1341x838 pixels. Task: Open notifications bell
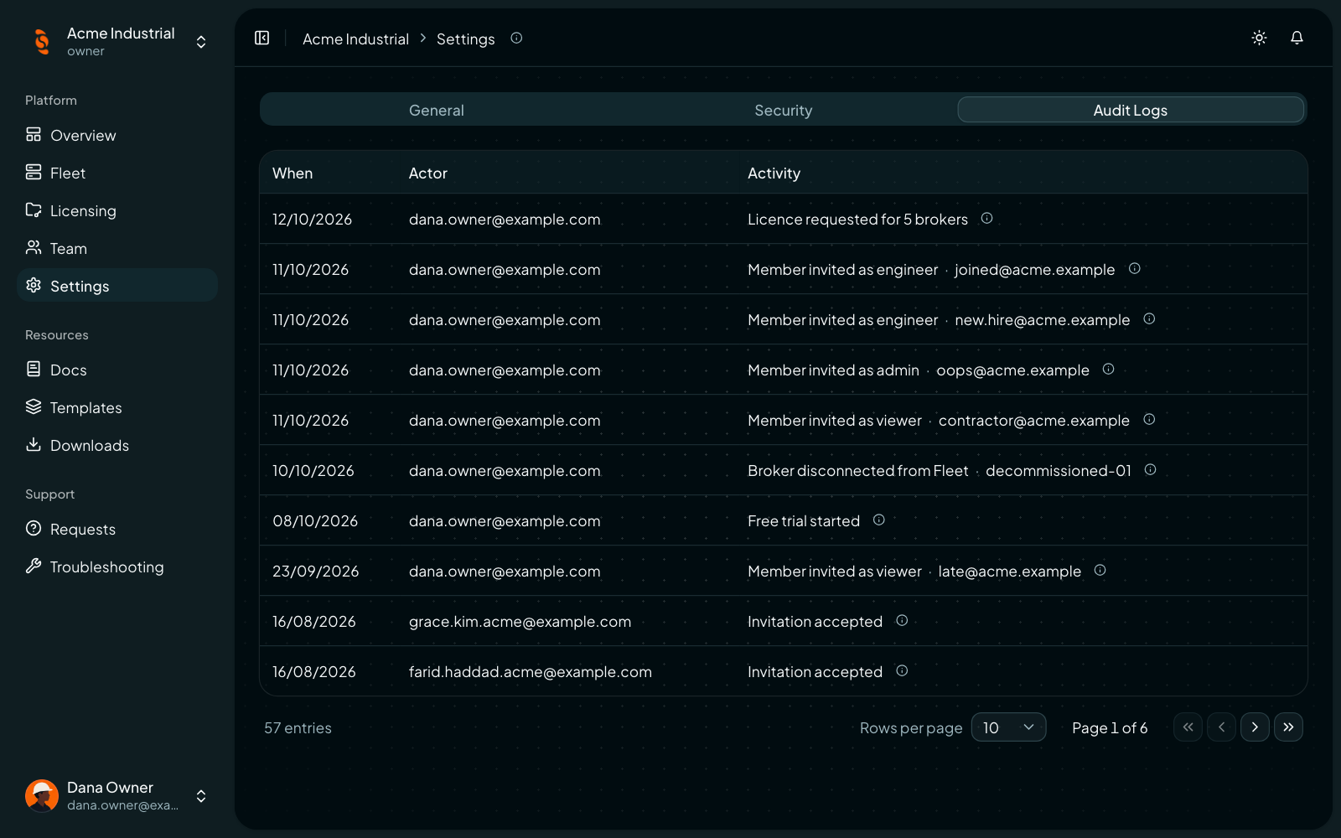(x=1297, y=38)
